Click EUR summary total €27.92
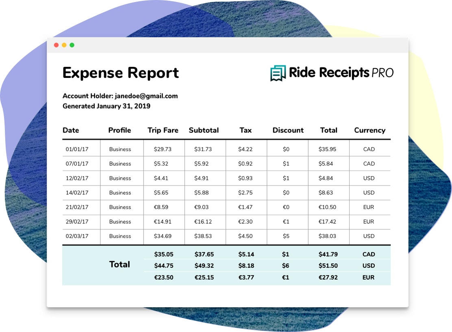Viewport: 452px width, 332px height. coord(328,278)
